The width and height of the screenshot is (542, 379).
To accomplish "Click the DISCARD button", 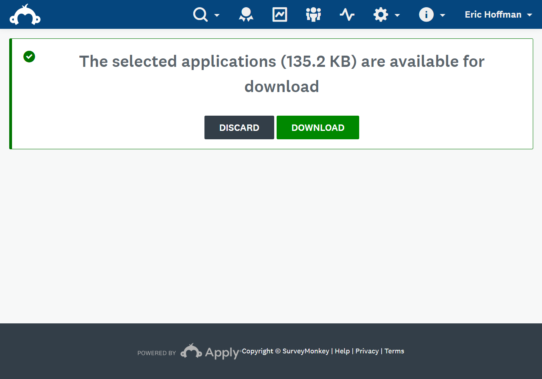I will pyautogui.click(x=239, y=128).
